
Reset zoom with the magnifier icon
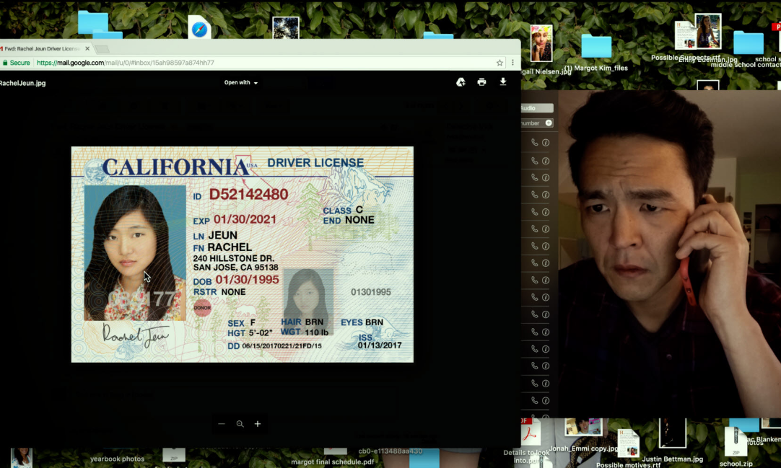pyautogui.click(x=240, y=424)
